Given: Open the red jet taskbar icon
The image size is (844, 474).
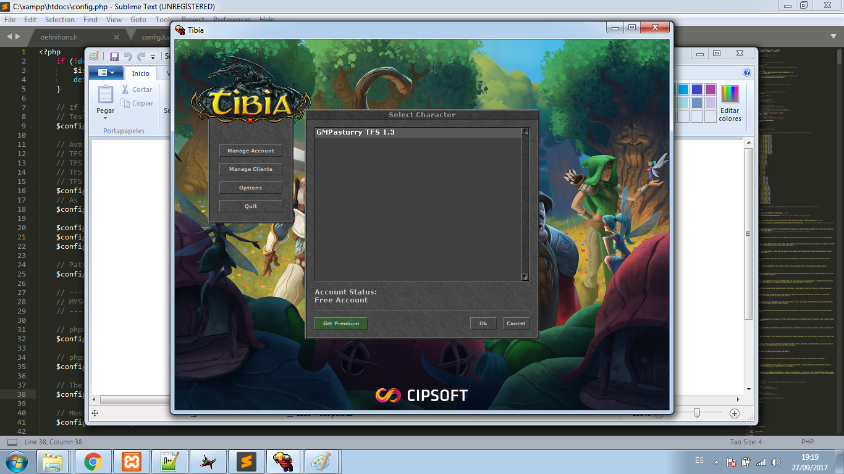Looking at the screenshot, I should (208, 462).
